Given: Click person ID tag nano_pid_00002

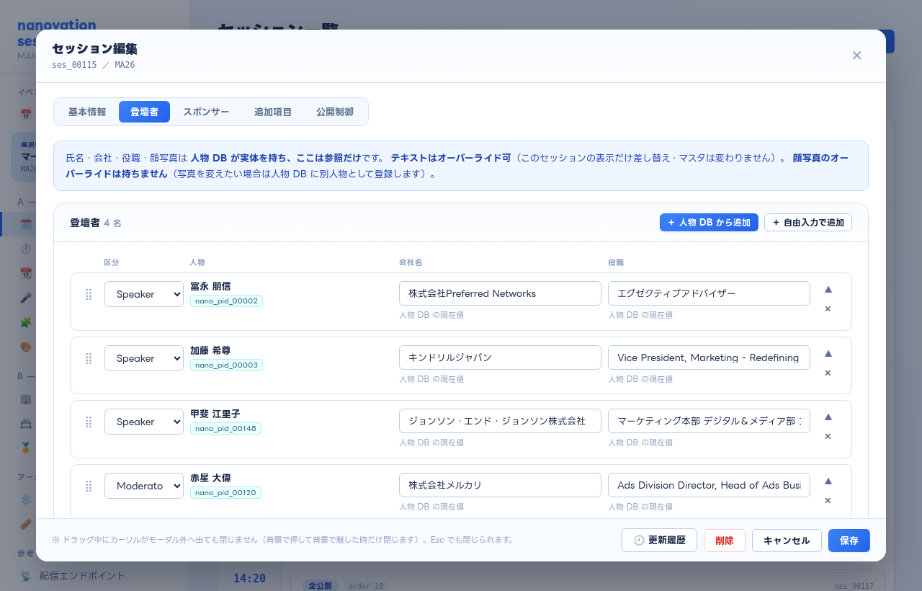Looking at the screenshot, I should click(x=226, y=301).
